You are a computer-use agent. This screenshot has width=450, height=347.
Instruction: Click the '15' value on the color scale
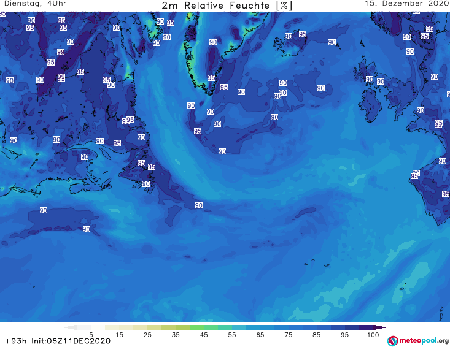119,335
